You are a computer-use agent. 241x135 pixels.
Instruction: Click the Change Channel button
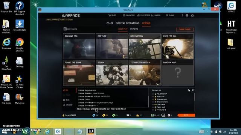click(185, 29)
